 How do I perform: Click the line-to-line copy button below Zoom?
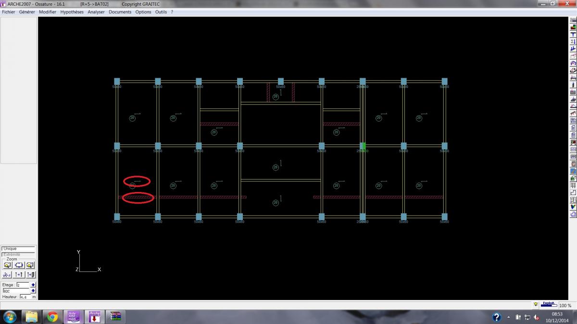pyautogui.click(x=19, y=275)
